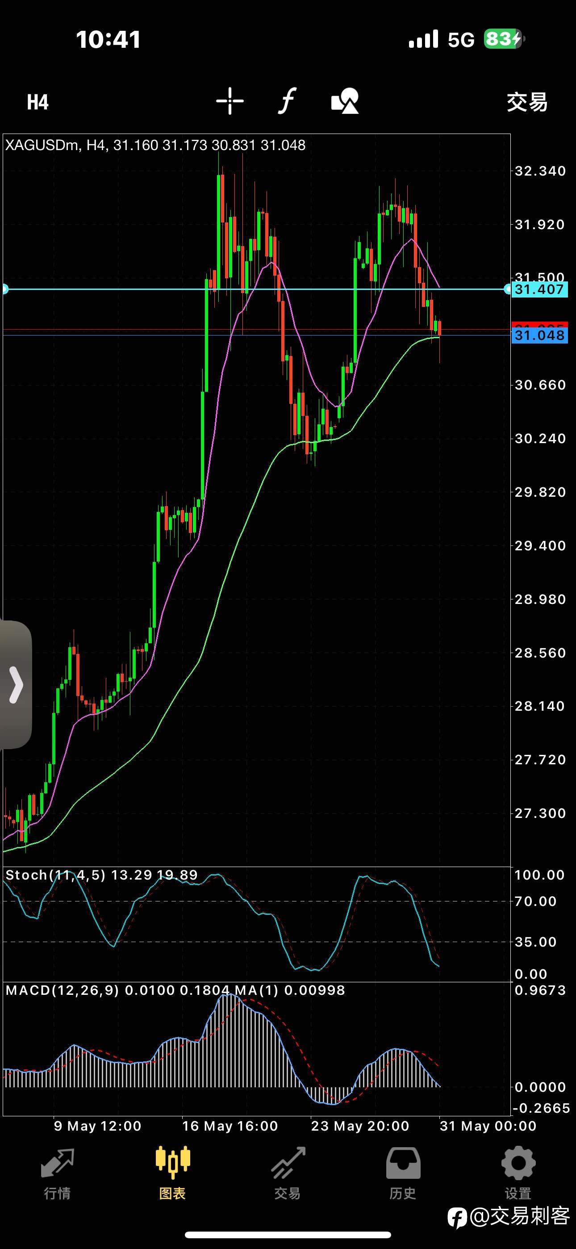Open the indicators (f) menu

pos(287,101)
